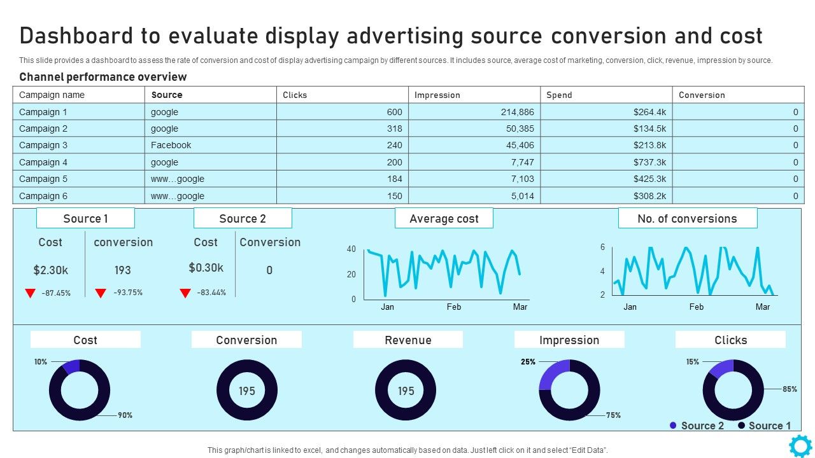Image resolution: width=815 pixels, height=458 pixels.
Task: Select the Campaign 1 cell
Action: point(79,112)
